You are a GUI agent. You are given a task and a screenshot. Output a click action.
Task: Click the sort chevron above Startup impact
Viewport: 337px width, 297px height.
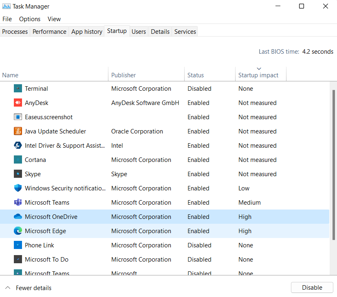click(x=259, y=68)
